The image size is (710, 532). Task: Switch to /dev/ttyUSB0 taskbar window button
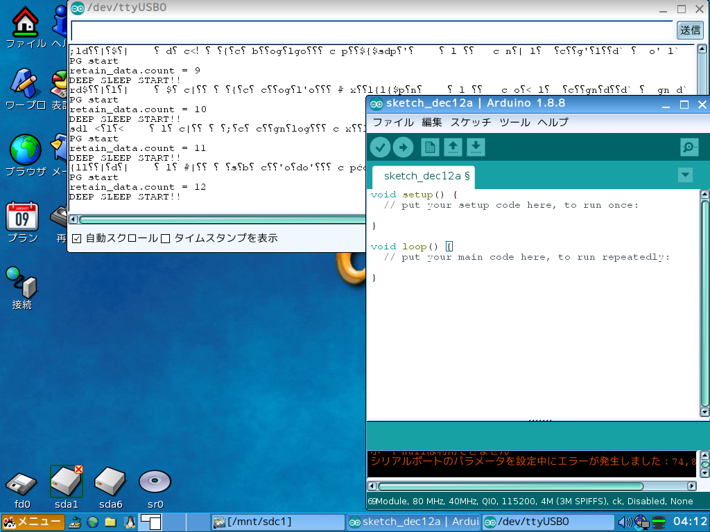(548, 522)
